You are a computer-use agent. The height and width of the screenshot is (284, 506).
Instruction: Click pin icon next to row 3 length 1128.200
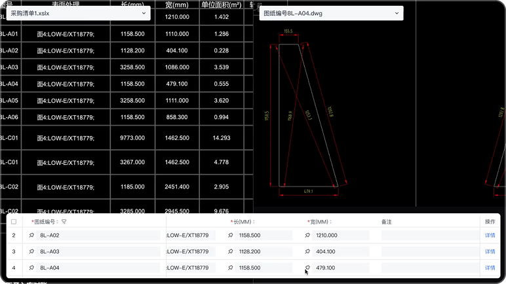pos(230,251)
